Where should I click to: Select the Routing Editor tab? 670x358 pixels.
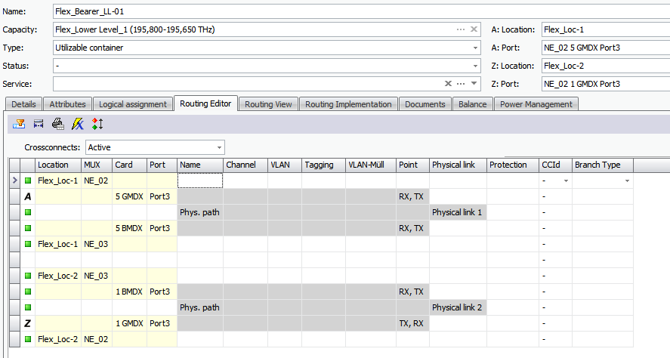tap(205, 103)
